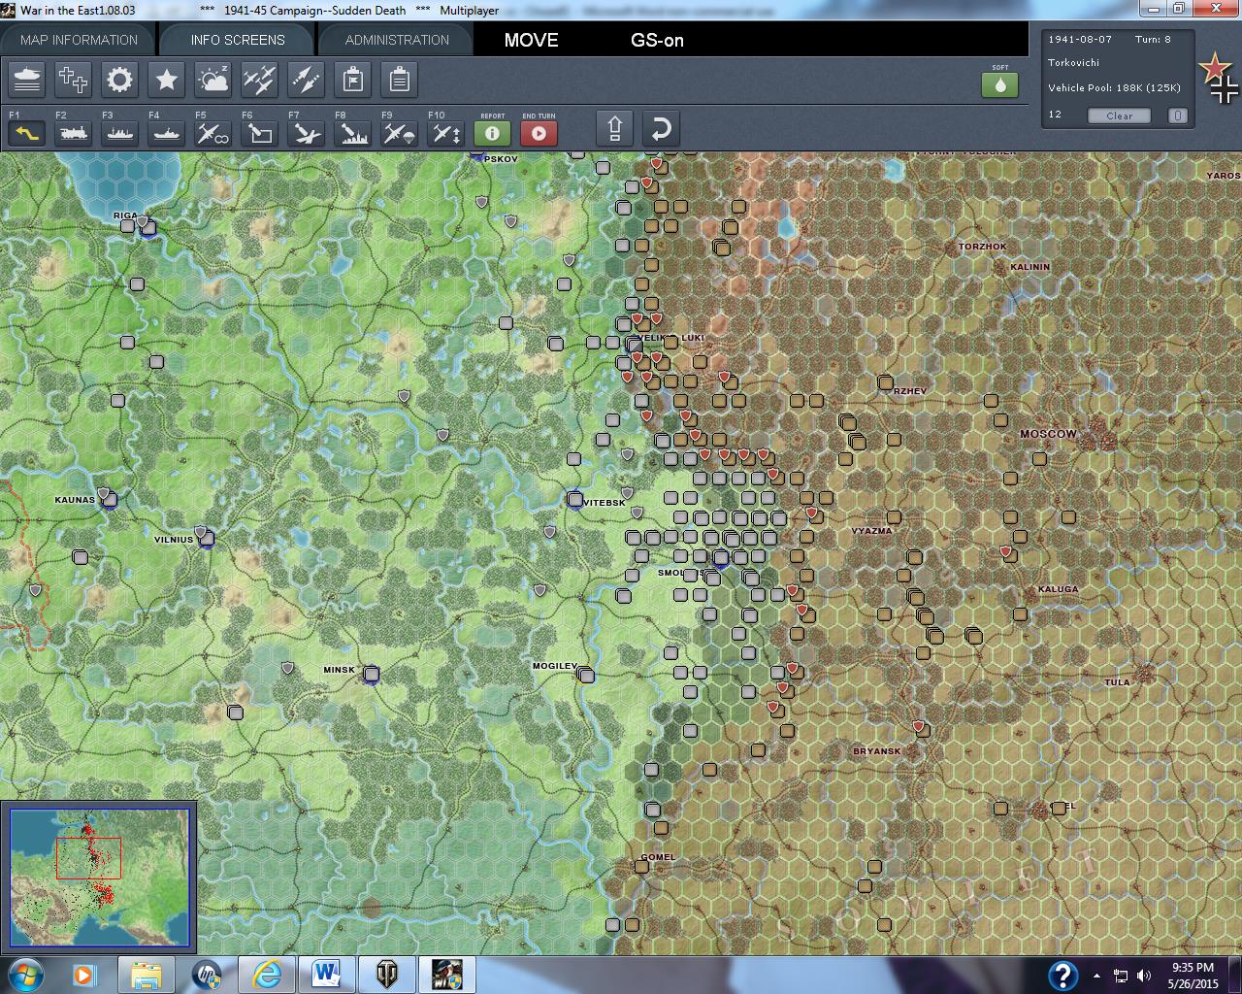This screenshot has height=994, width=1242.
Task: Open World of Tanks from the taskbar
Action: tap(387, 975)
